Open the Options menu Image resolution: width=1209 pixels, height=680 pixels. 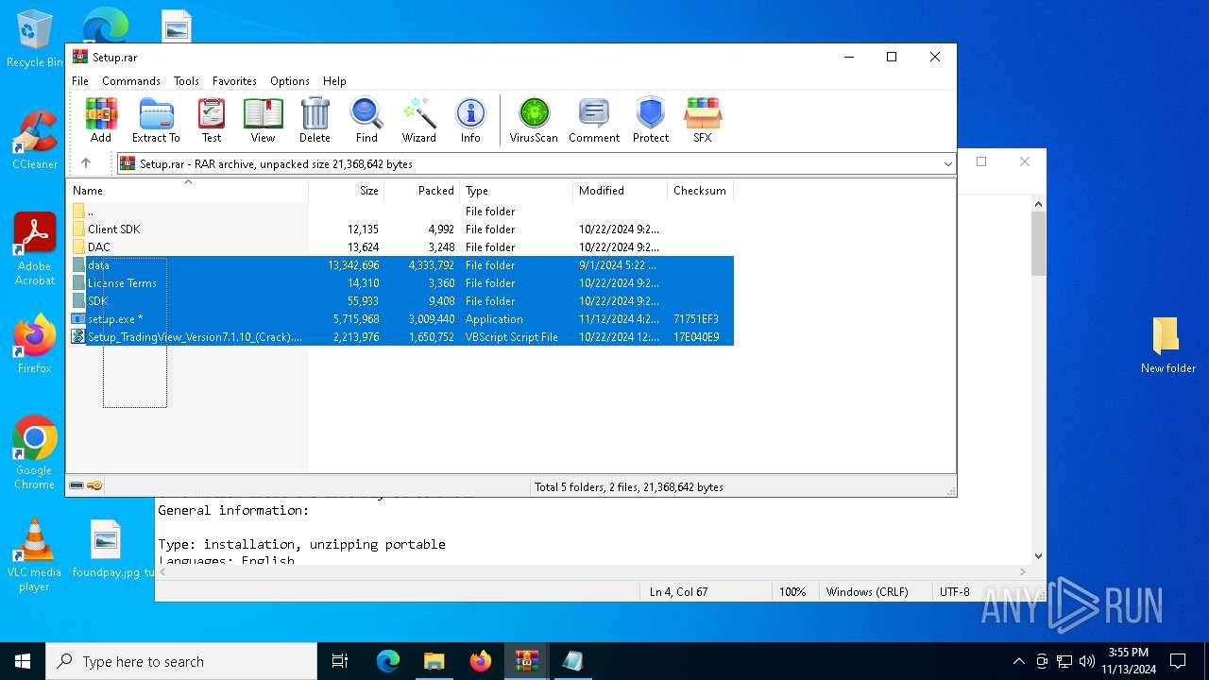tap(290, 81)
